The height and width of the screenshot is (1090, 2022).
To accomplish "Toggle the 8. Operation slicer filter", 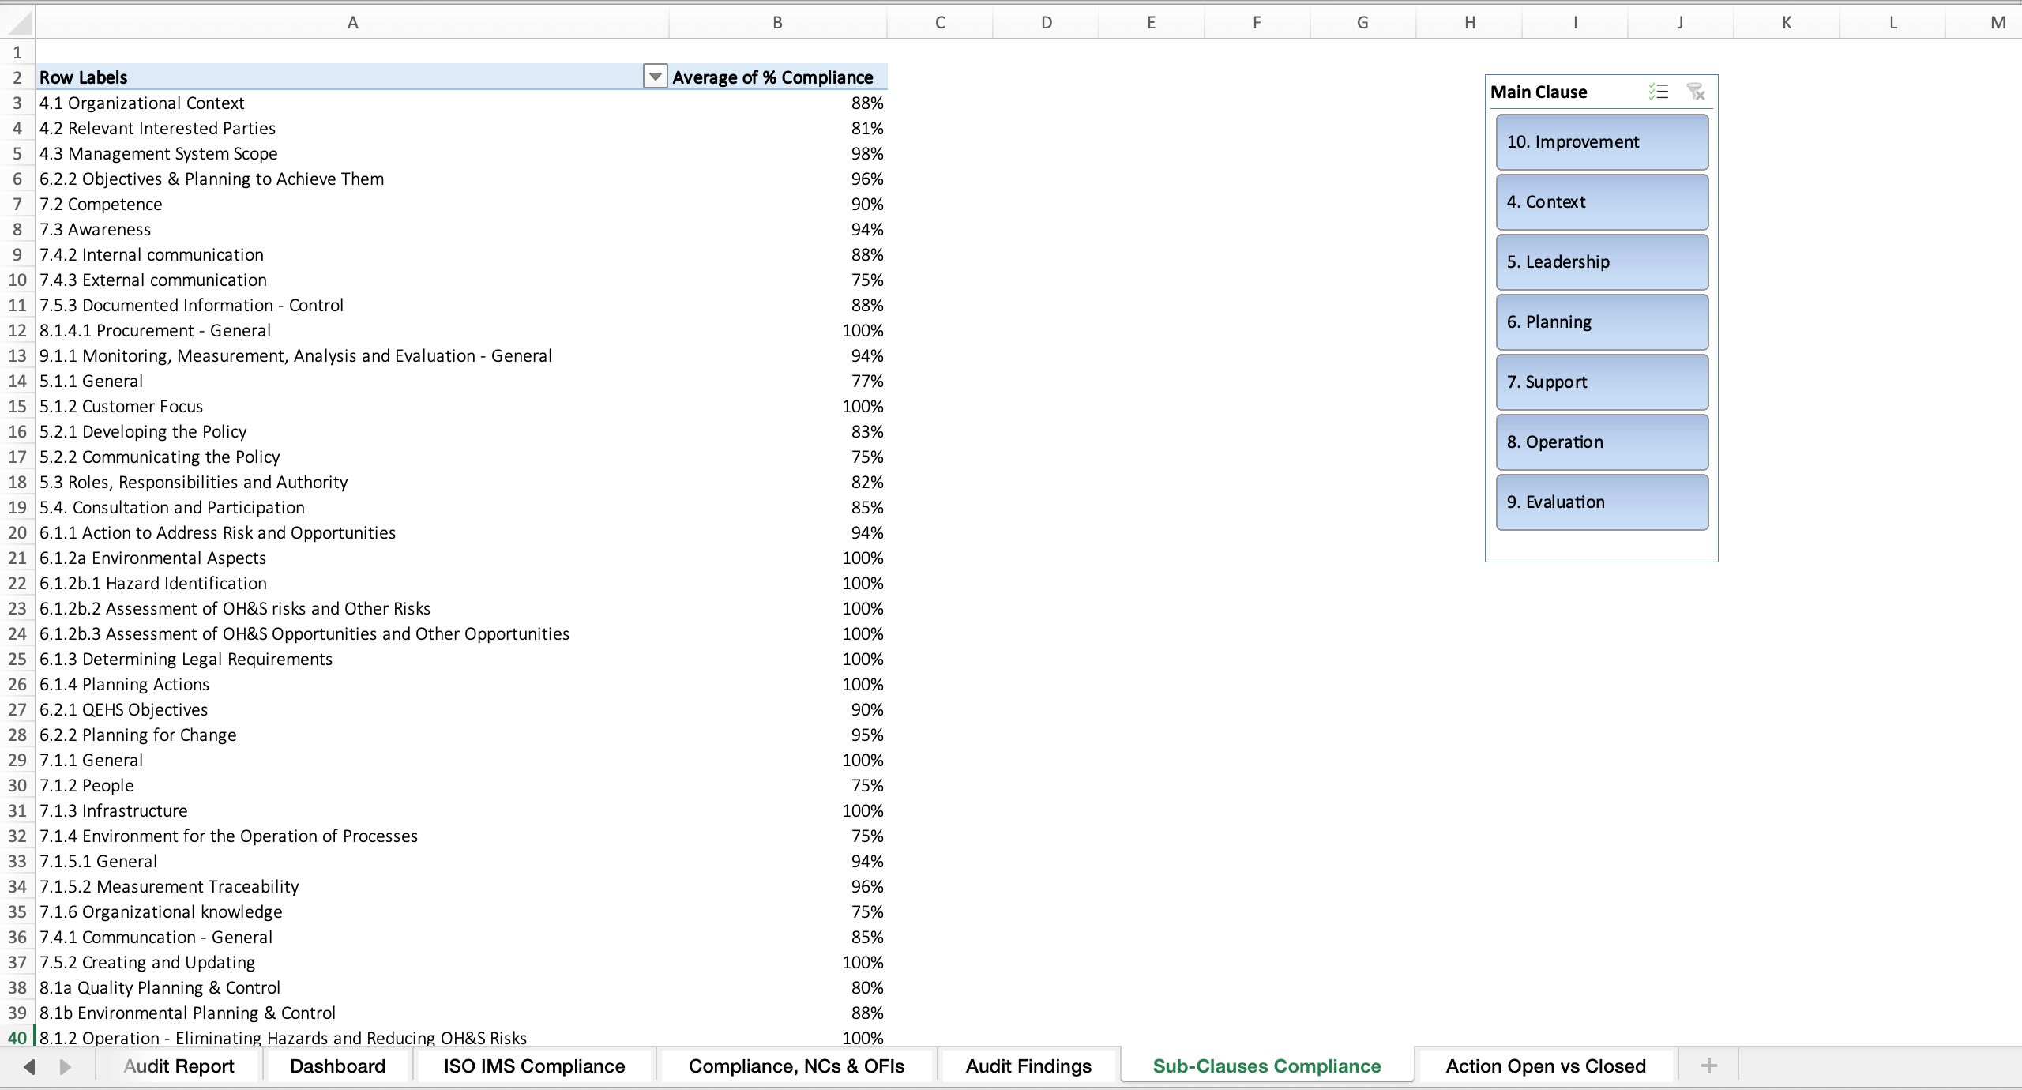I will point(1600,442).
